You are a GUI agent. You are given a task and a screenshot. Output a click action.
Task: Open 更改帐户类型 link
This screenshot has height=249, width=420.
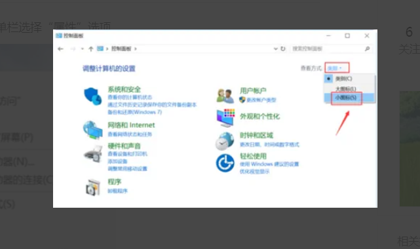(261, 100)
